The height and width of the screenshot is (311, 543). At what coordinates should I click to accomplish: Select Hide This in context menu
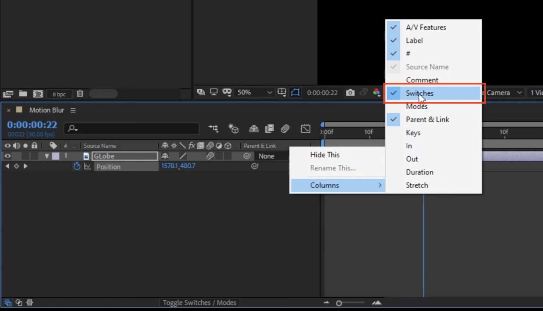(x=337, y=155)
